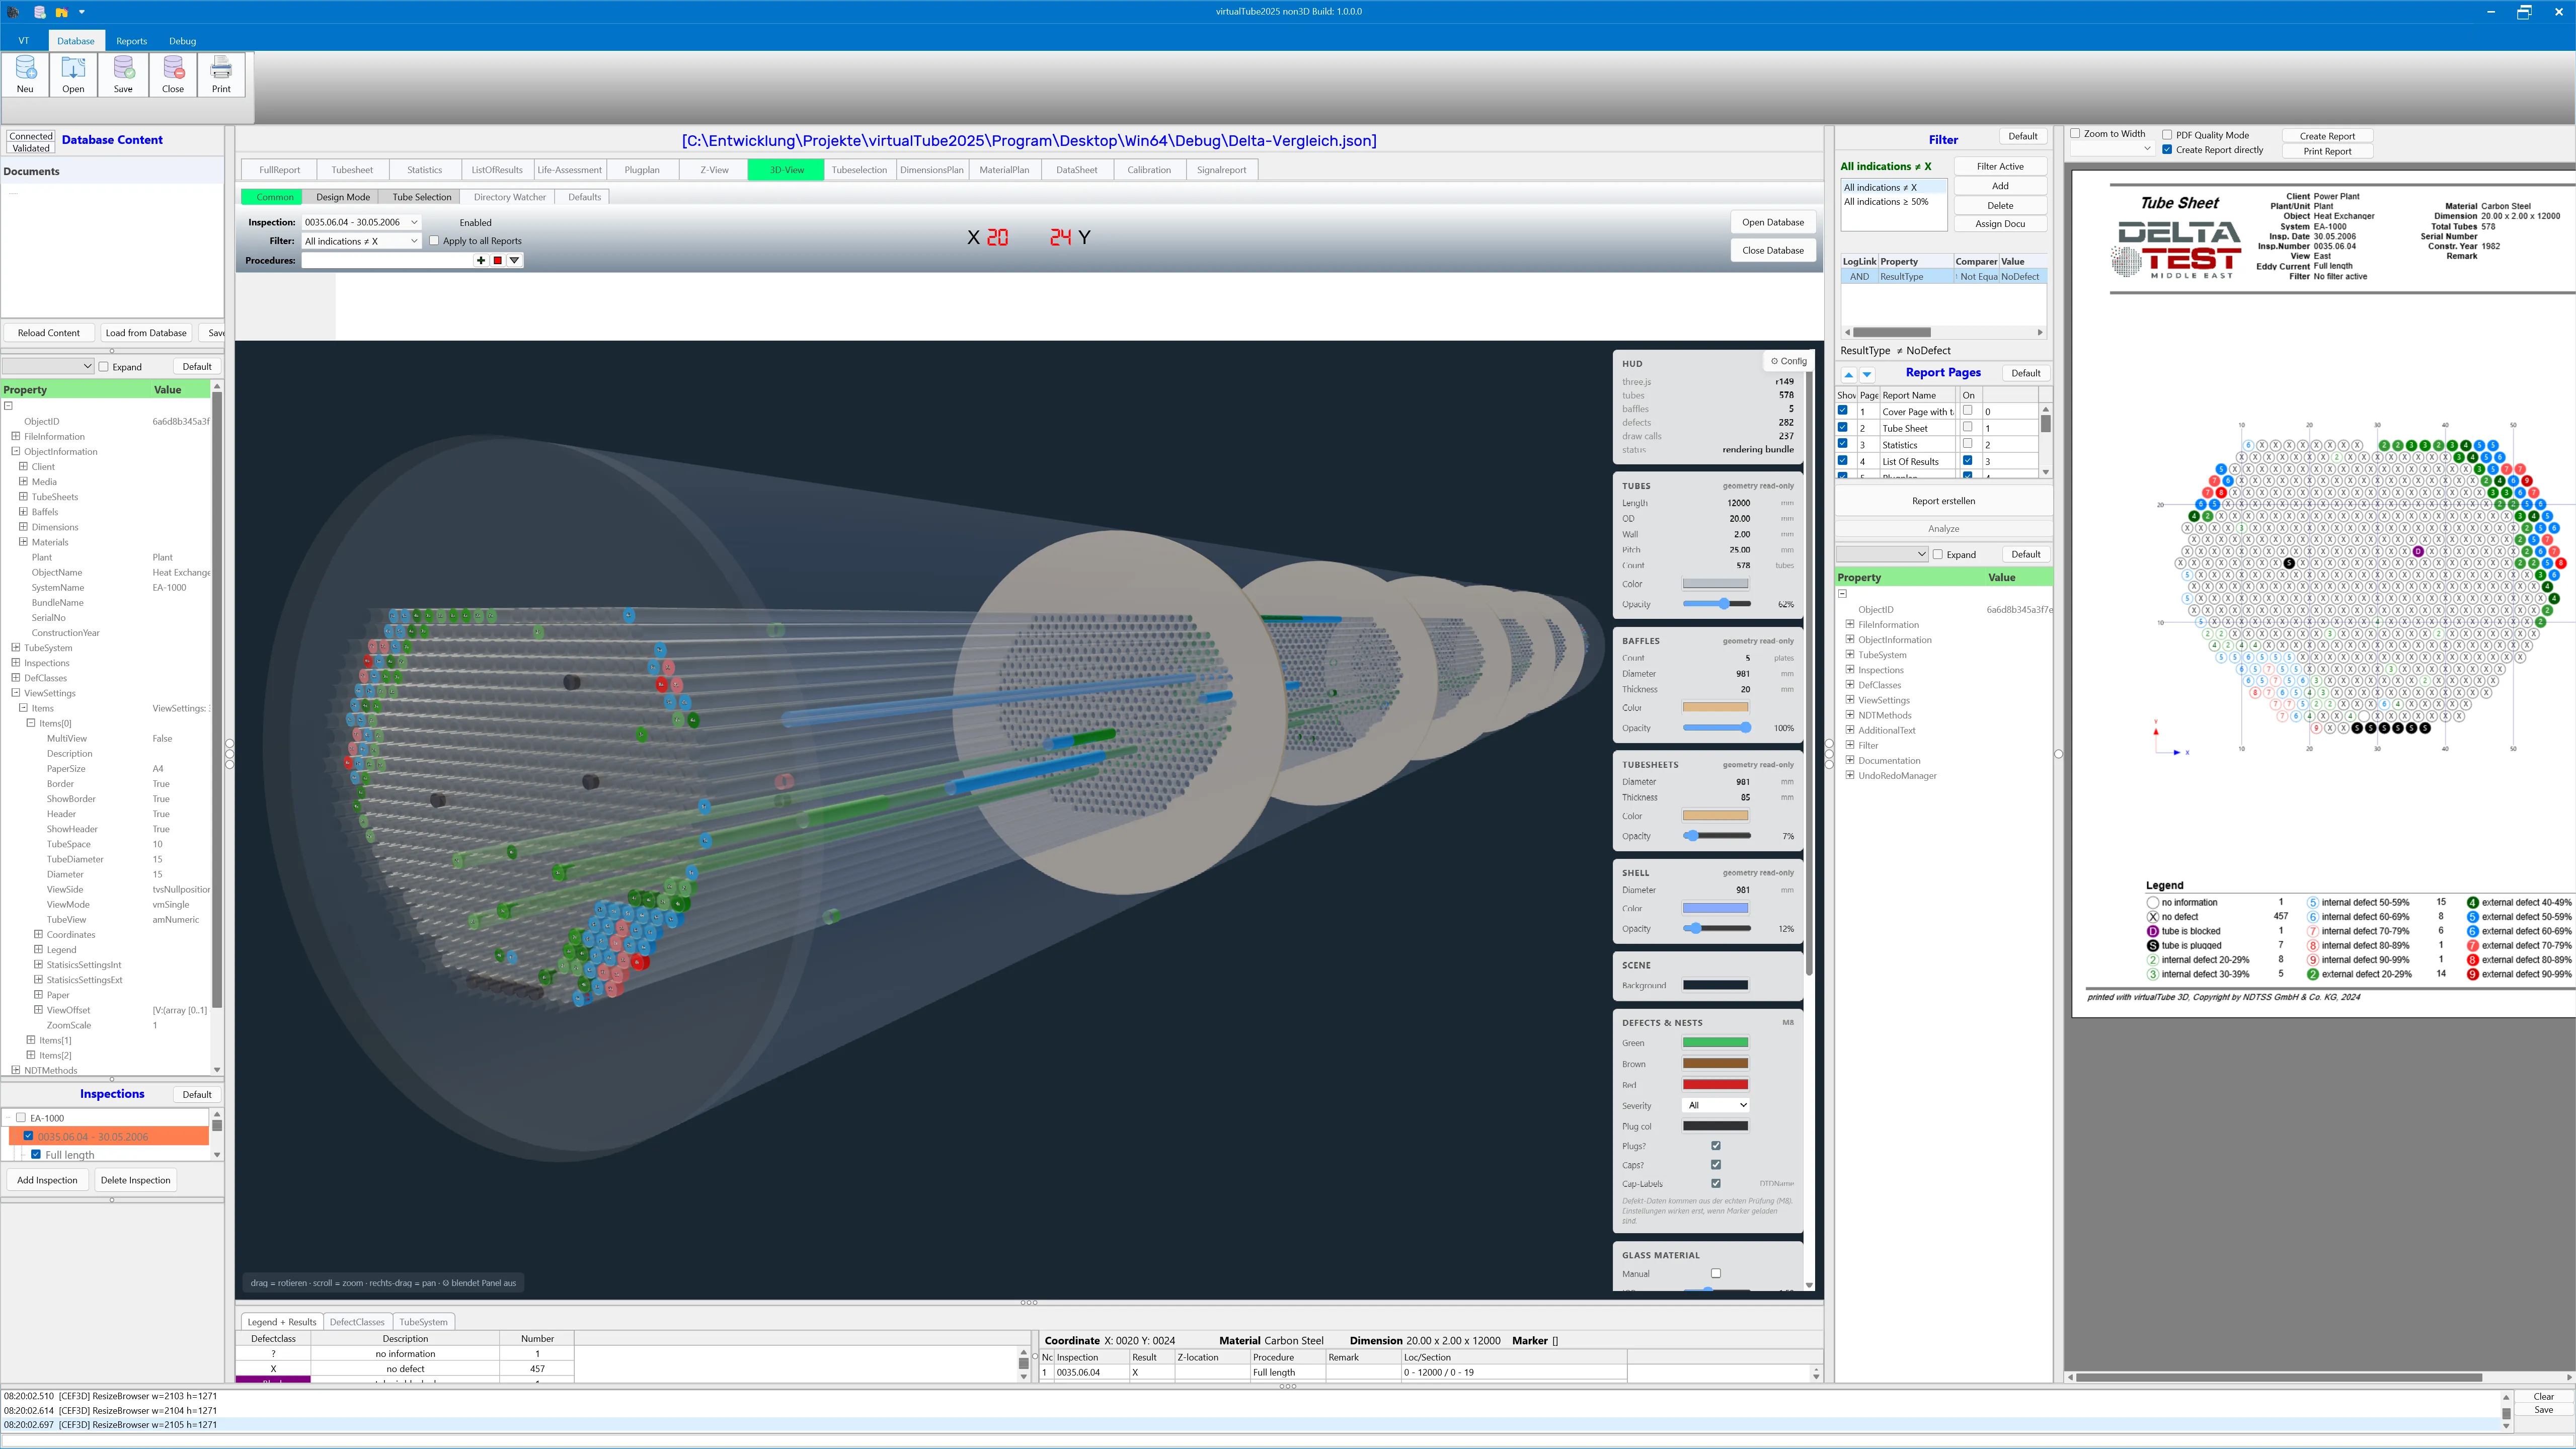The height and width of the screenshot is (1449, 2576).
Task: Click scroll-up arrow of left Property tree
Action: point(217,386)
